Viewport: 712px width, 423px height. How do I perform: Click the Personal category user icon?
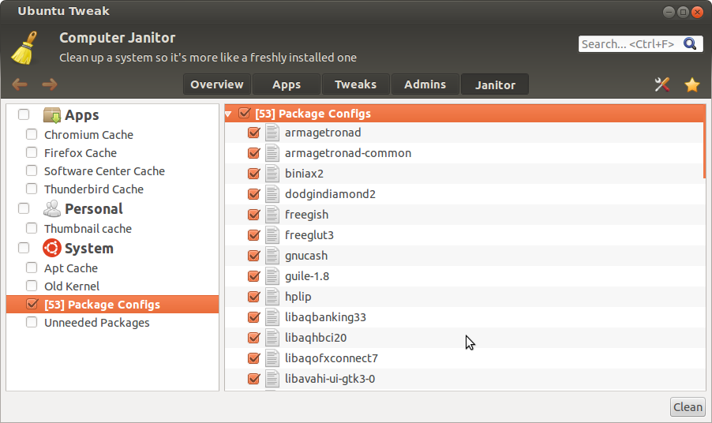pos(52,209)
